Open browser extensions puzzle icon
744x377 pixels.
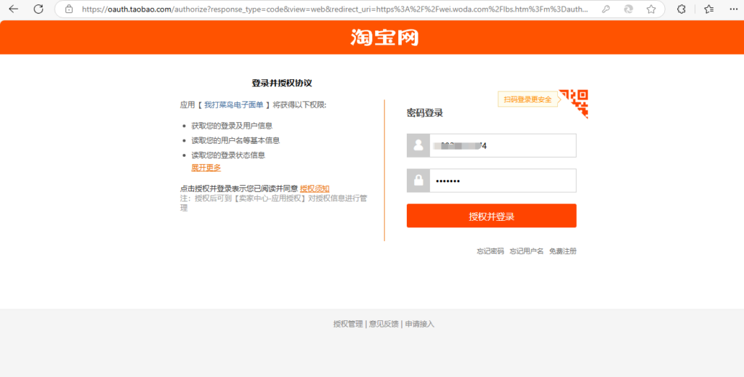click(x=682, y=9)
